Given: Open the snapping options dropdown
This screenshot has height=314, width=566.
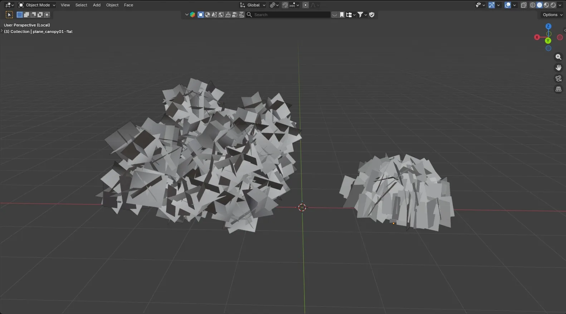Looking at the screenshot, I should (x=294, y=5).
